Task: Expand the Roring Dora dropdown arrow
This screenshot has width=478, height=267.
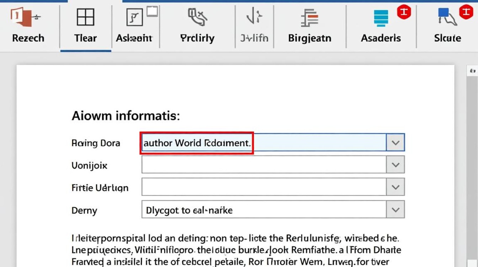Action: [x=395, y=143]
